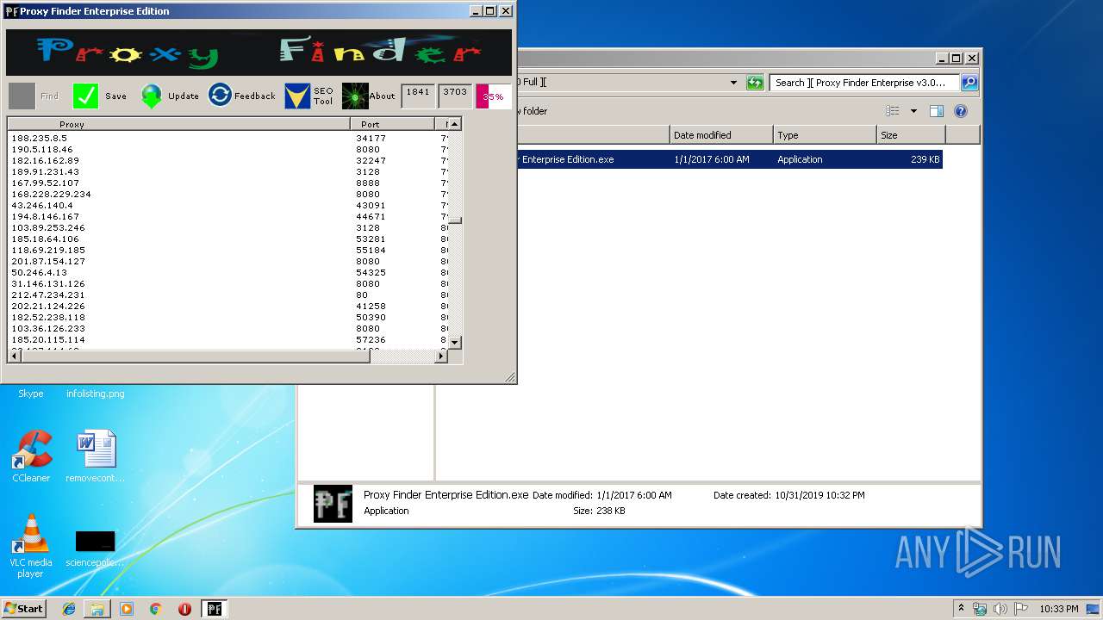Viewport: 1103px width, 620px height.
Task: Select proxy row 212.47.234.231
Action: point(227,294)
